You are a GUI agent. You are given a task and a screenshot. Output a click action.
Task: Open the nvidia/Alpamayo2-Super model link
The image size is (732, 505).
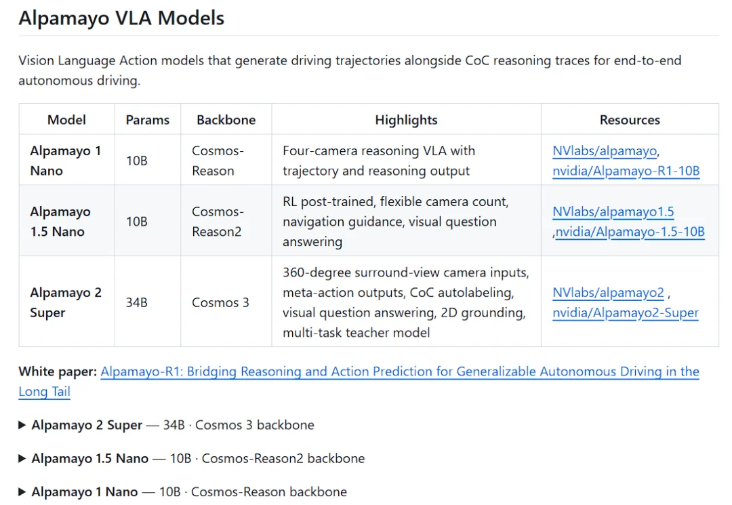(626, 312)
